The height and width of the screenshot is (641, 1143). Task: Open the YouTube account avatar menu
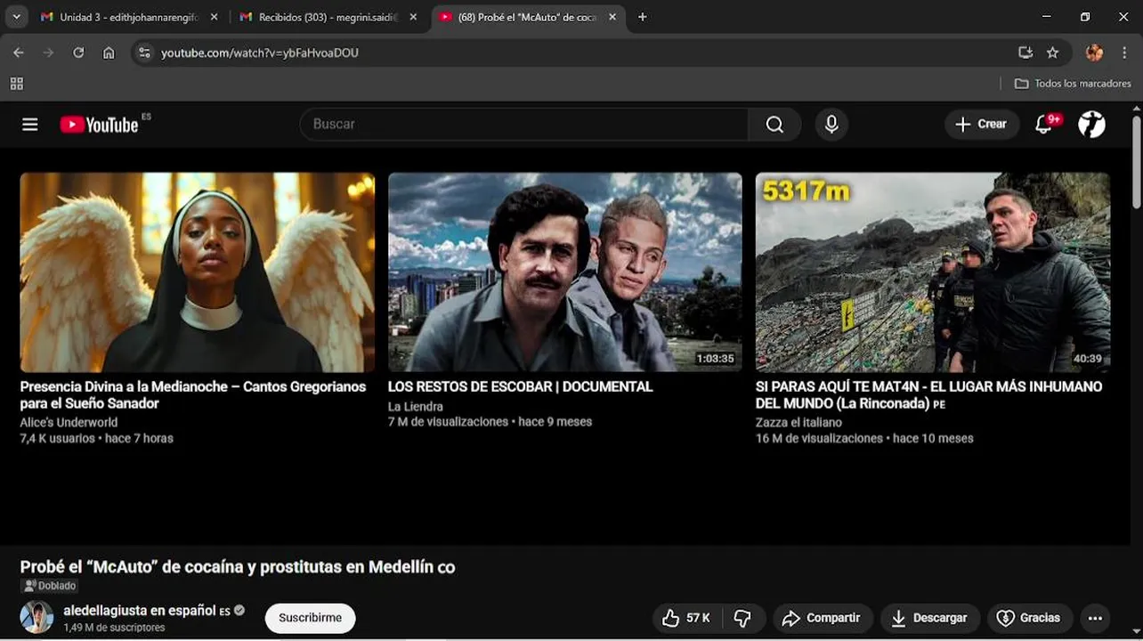pyautogui.click(x=1091, y=125)
